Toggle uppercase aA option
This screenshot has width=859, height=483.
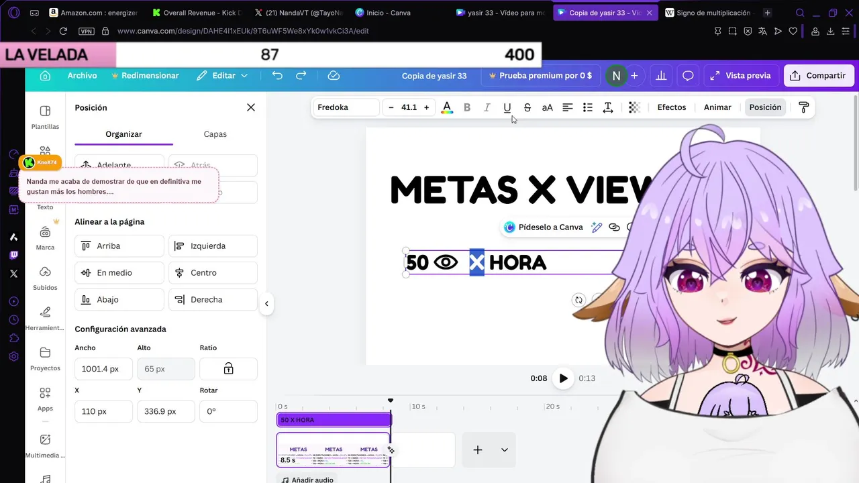tap(548, 107)
